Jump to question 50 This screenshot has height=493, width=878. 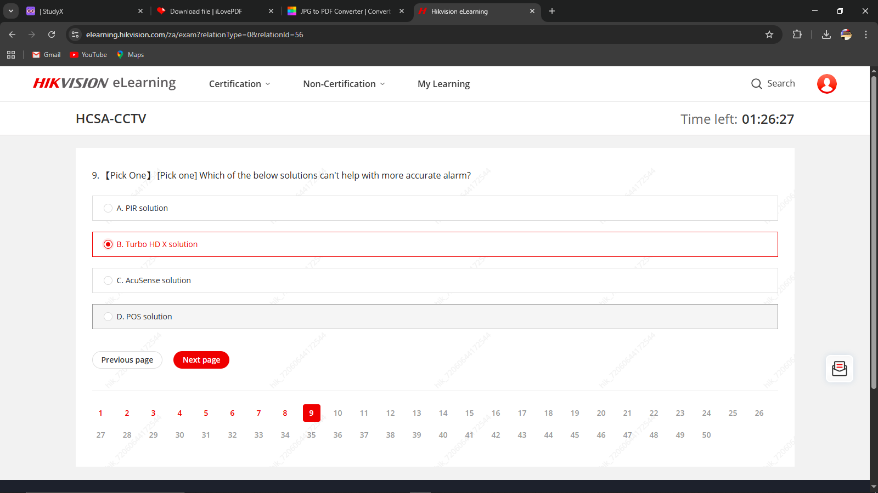[x=706, y=435]
